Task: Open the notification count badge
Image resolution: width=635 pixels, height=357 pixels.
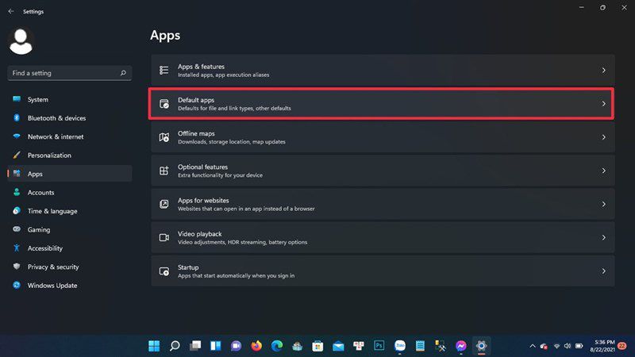Action: [622, 346]
